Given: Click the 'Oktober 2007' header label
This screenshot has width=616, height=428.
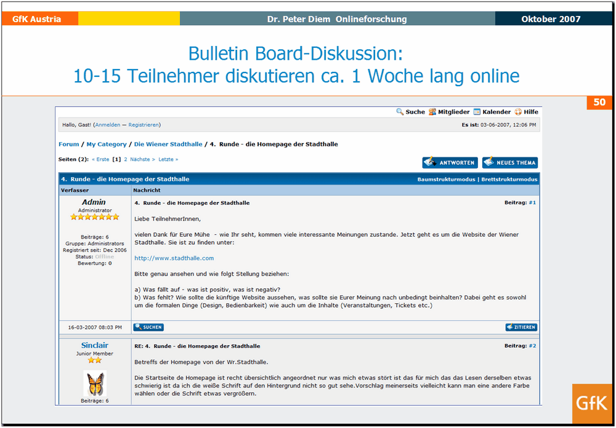Looking at the screenshot, I should tap(551, 19).
